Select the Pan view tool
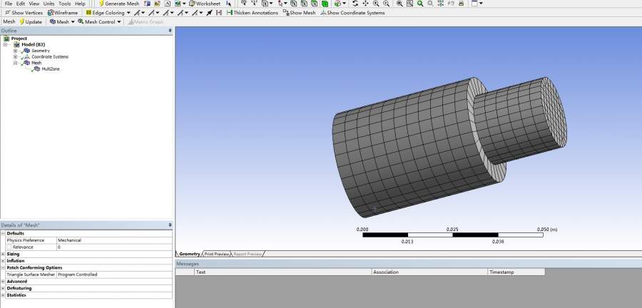The image size is (642, 308). click(365, 4)
